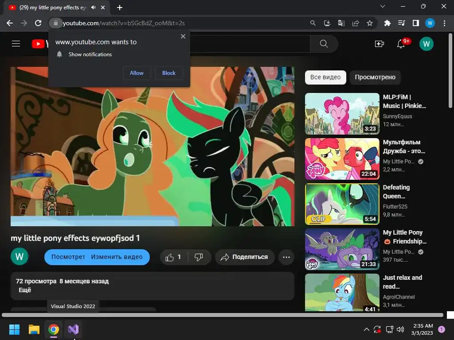Open the Chrome three-dot menu
Viewport: 454px width, 340px height.
(444, 23)
